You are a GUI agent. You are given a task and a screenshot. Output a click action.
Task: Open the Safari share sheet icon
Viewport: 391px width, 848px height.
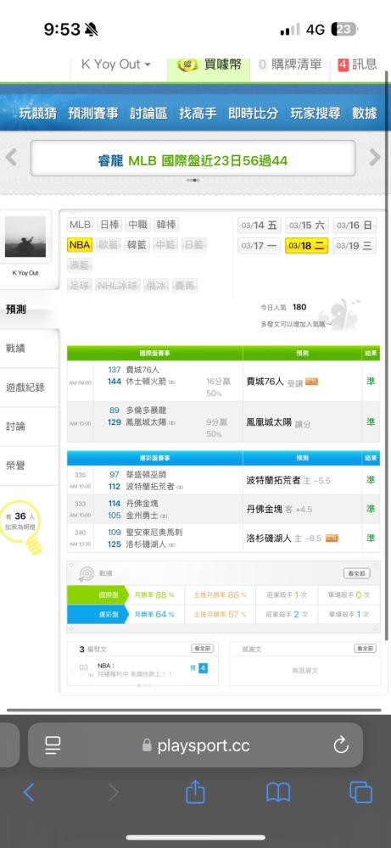[x=195, y=792]
